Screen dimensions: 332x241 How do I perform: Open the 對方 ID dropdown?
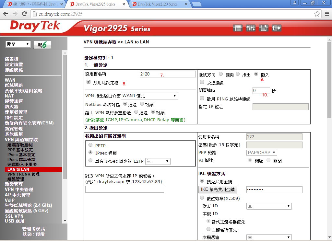[269, 206]
